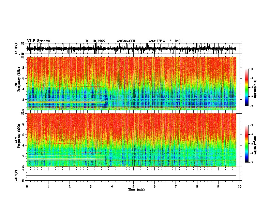The height and width of the screenshot is (209, 270).
Task: Click the flat ch.3 voltage line
Action: click(132, 175)
